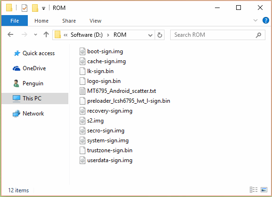Switch to details view layout icon
The image size is (272, 197).
click(254, 190)
